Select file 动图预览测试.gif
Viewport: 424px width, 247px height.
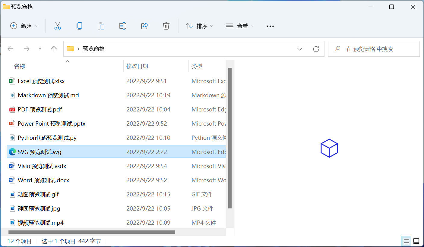[x=38, y=194]
